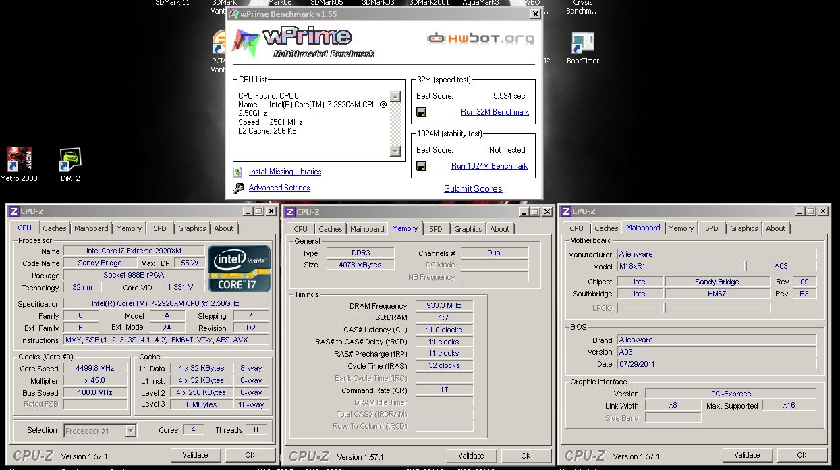Click the BIOS Date value '07/29/2011'
Screen dimensions: 840x470
(x=717, y=364)
